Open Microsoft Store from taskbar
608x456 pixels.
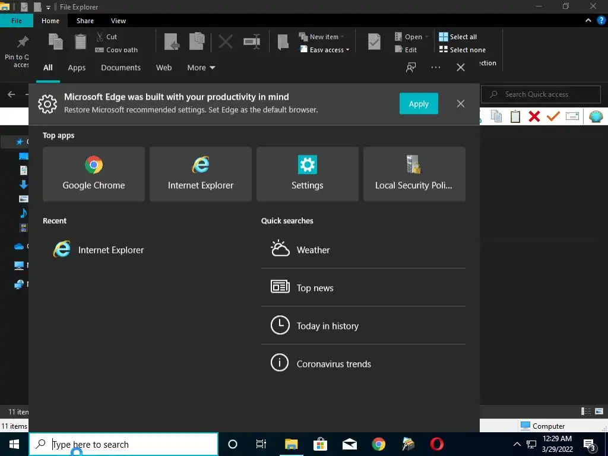coord(320,444)
